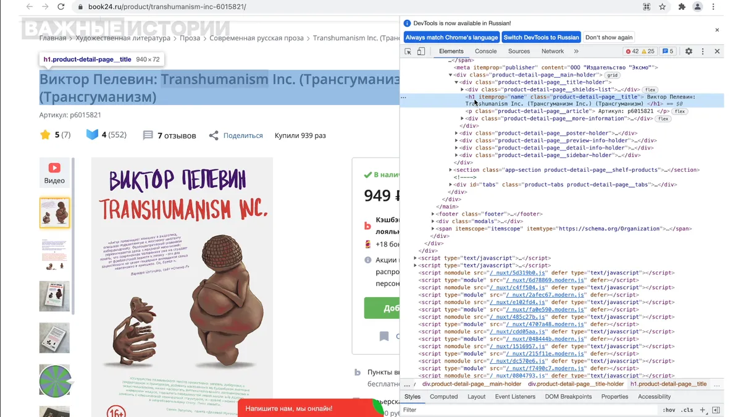Image resolution: width=741 pixels, height=417 pixels.
Task: Click the yellow star rating 5 (7)
Action: point(55,135)
